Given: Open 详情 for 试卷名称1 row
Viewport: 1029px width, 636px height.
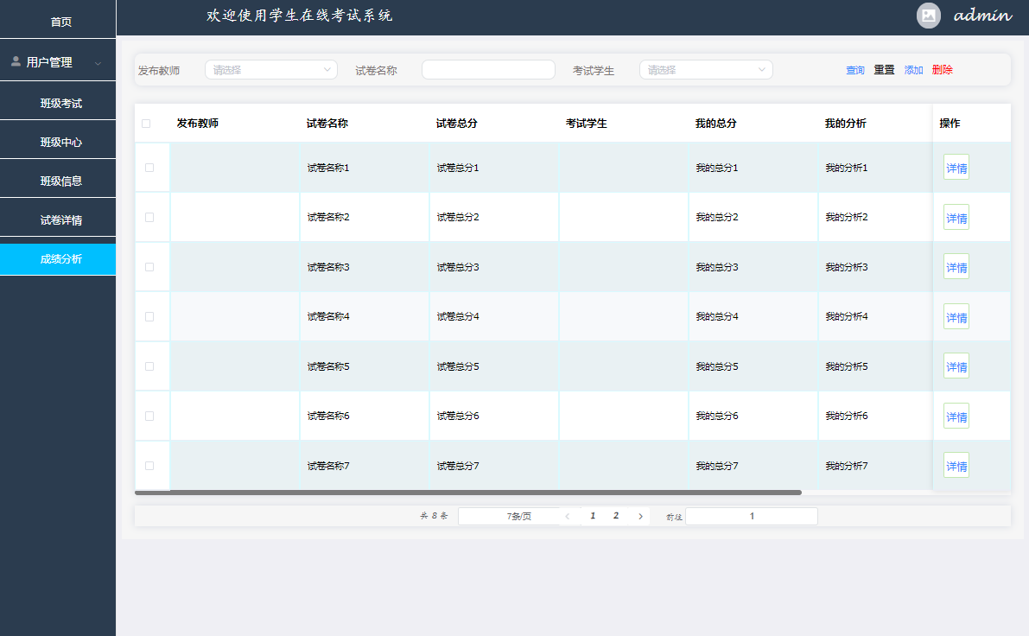Looking at the screenshot, I should point(956,168).
